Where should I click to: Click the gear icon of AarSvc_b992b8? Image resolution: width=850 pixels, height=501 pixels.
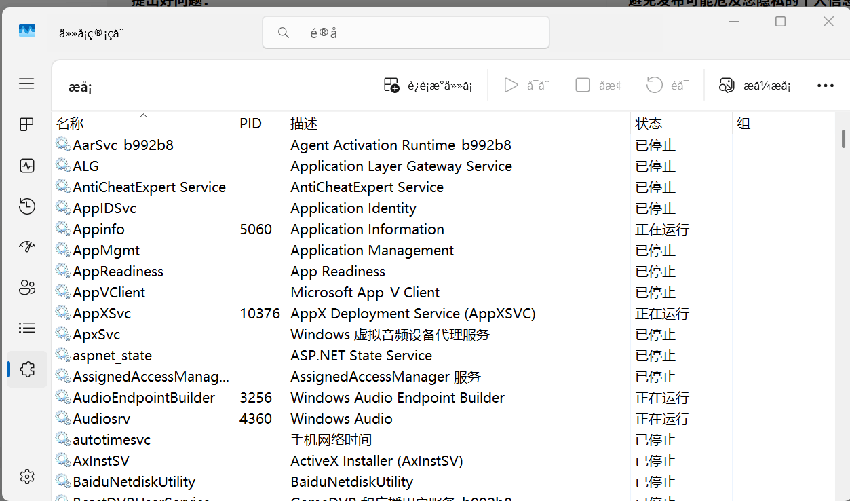coord(63,145)
